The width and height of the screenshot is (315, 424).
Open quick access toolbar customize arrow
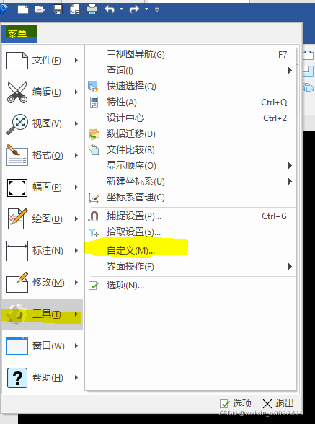pyautogui.click(x=156, y=10)
